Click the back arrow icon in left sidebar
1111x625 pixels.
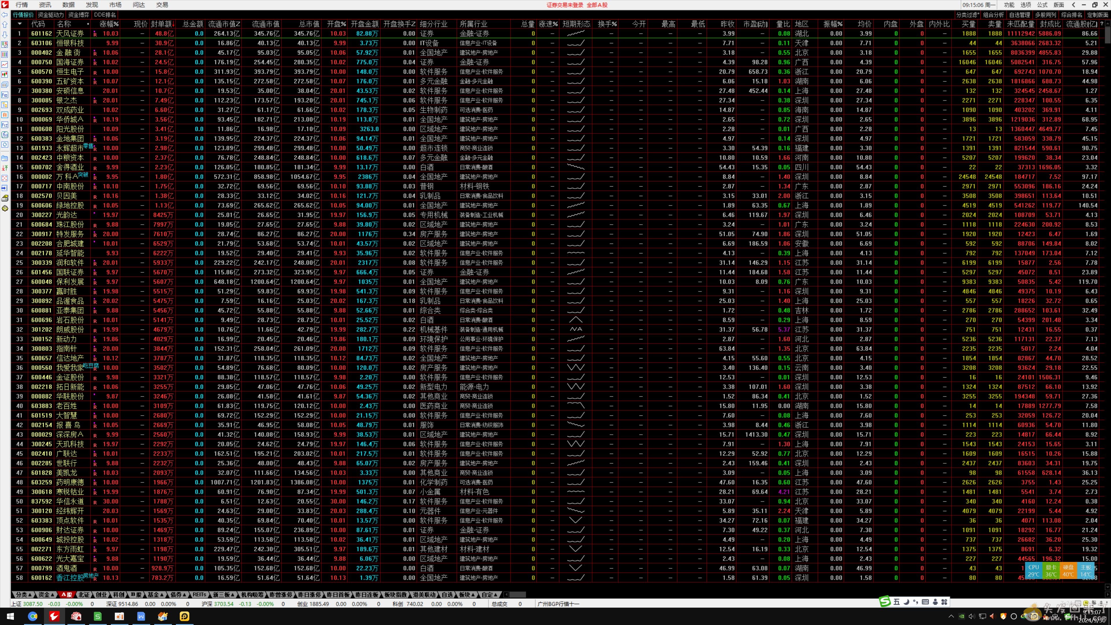point(5,15)
